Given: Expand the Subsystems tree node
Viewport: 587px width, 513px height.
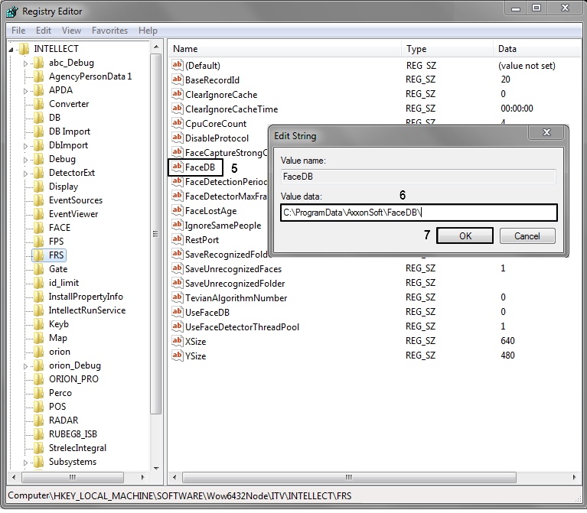Looking at the screenshot, I should point(26,462).
